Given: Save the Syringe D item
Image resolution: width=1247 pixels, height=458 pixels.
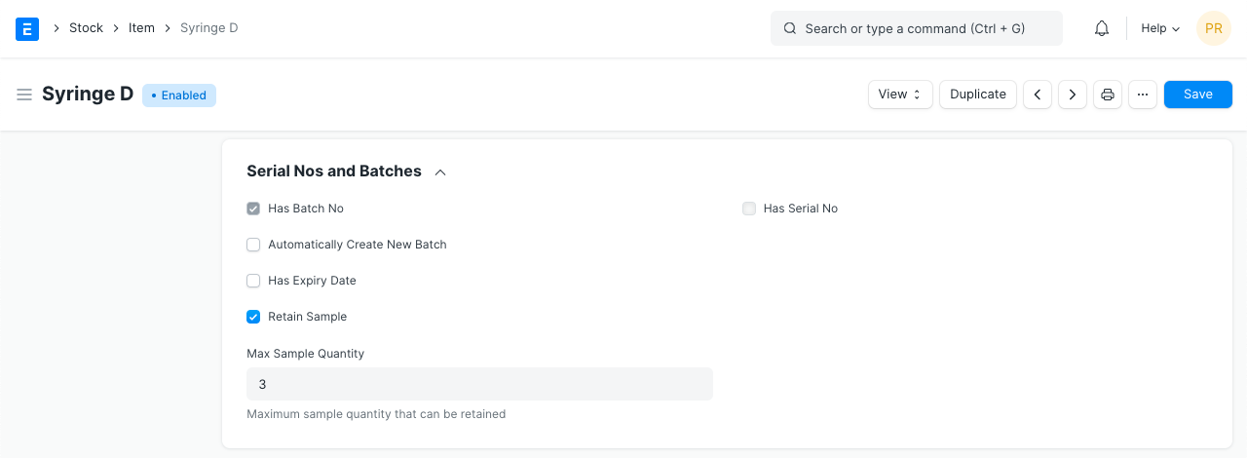Looking at the screenshot, I should pyautogui.click(x=1197, y=95).
